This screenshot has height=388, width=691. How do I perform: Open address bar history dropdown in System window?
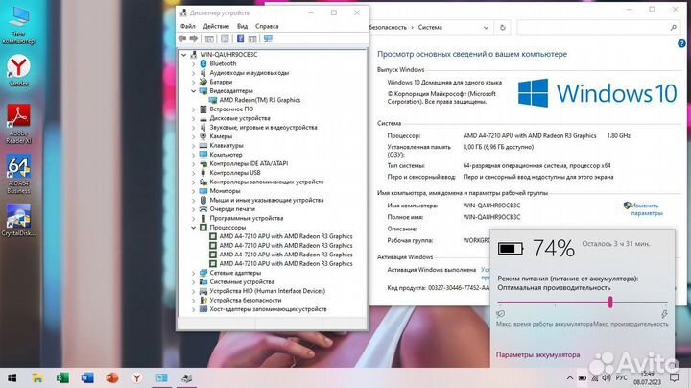[x=486, y=27]
